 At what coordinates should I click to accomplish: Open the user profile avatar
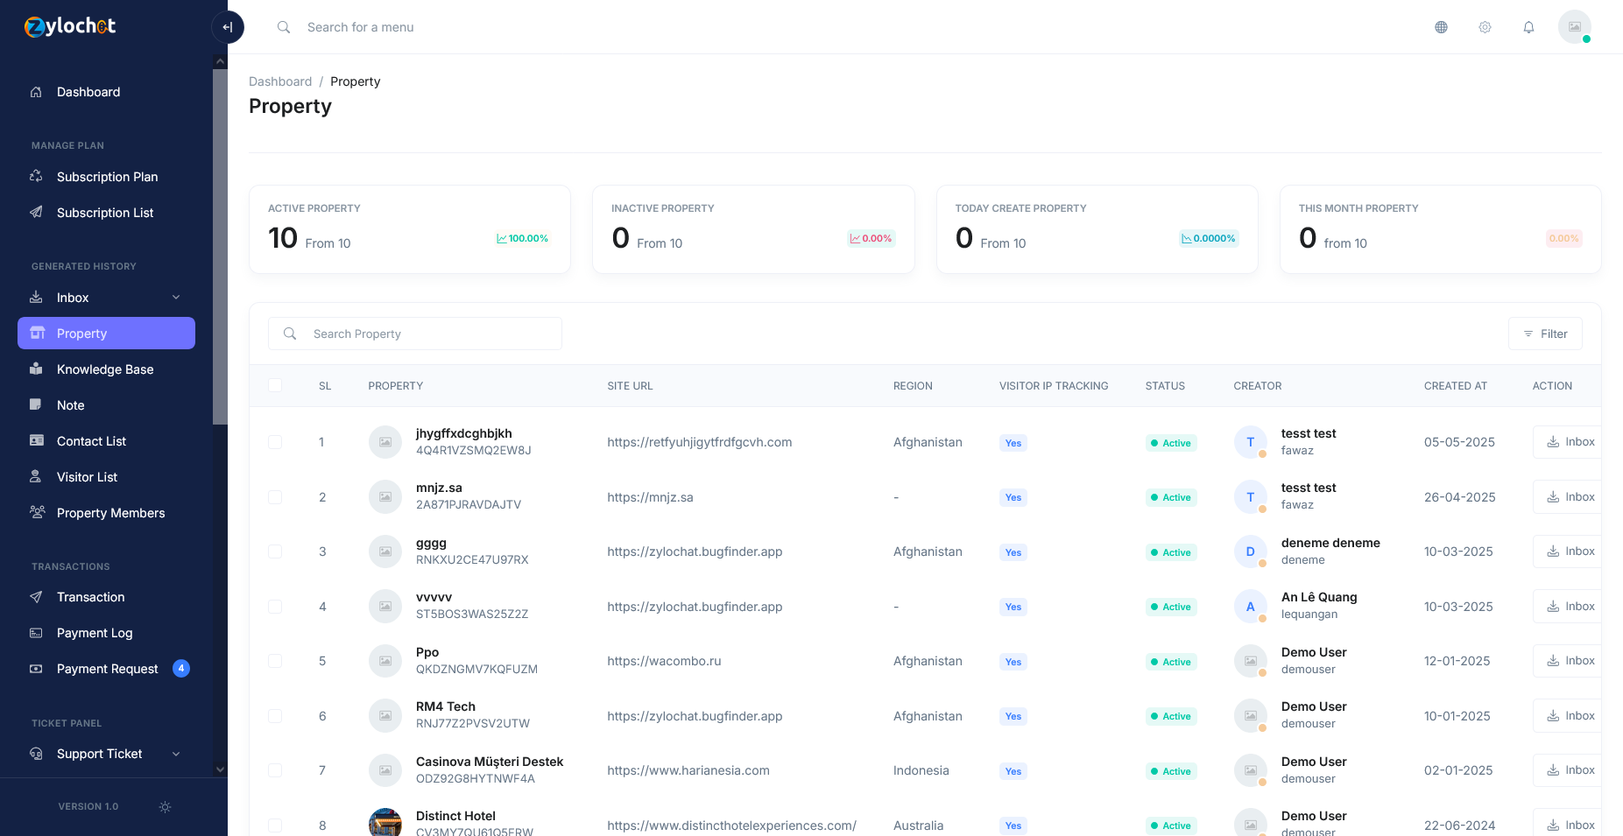(x=1574, y=27)
